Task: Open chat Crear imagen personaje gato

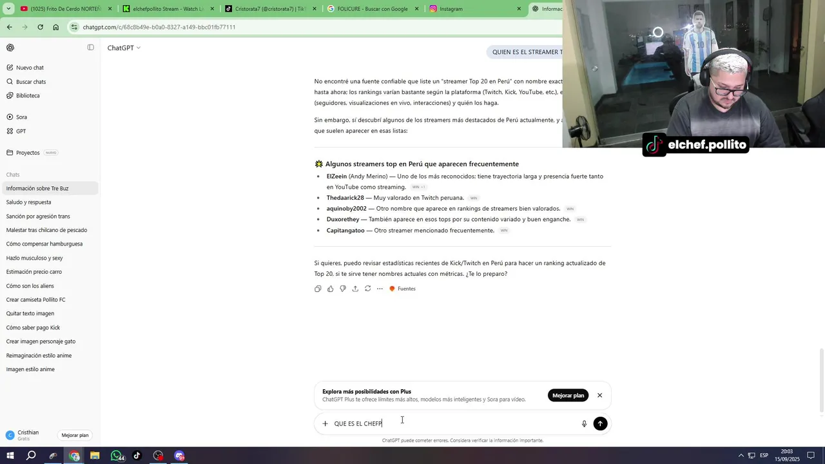Action: pyautogui.click(x=50, y=342)
